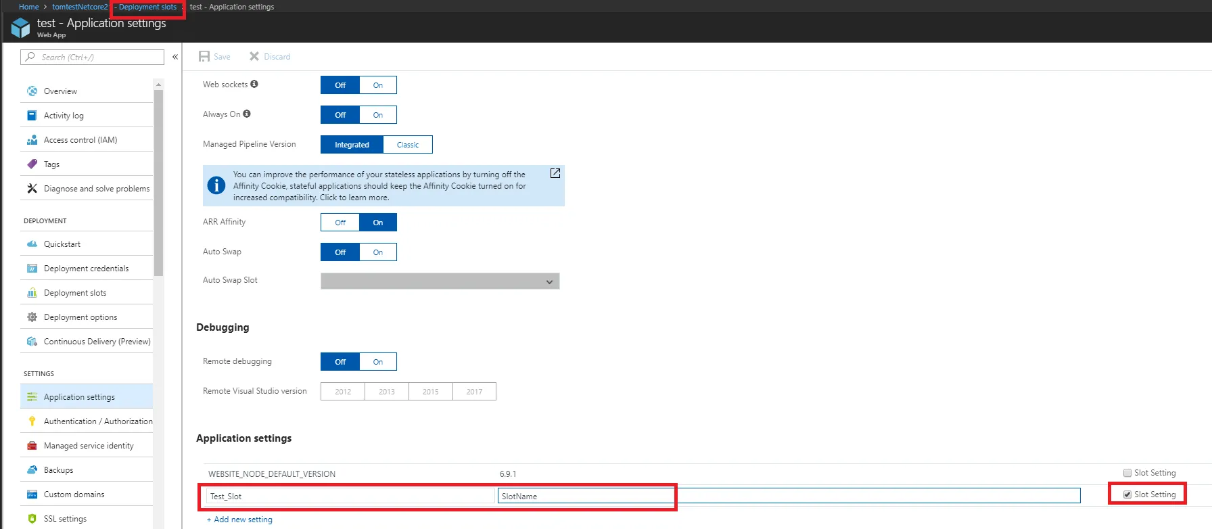Click the Access control (IAM) icon

pos(32,140)
